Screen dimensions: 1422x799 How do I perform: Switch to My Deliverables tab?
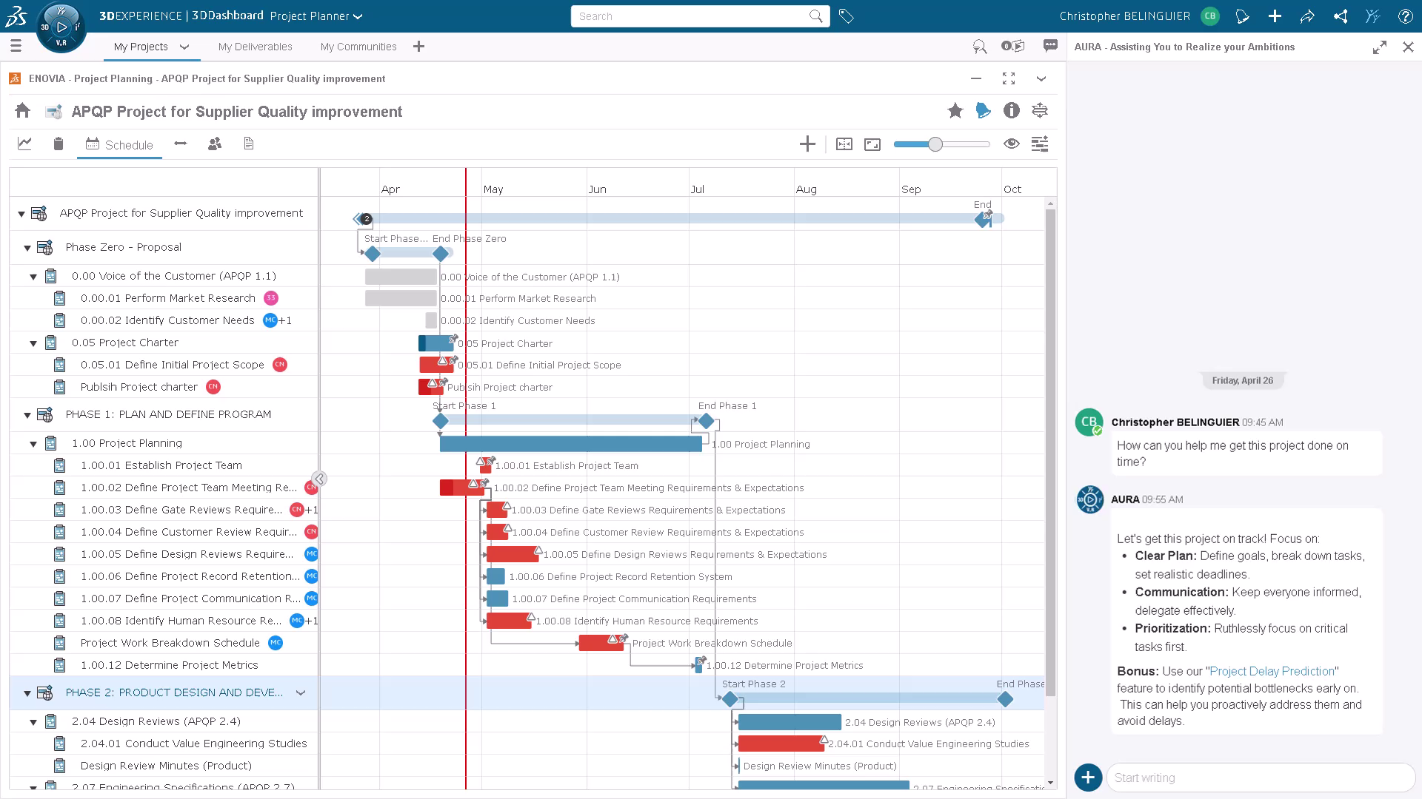(255, 47)
